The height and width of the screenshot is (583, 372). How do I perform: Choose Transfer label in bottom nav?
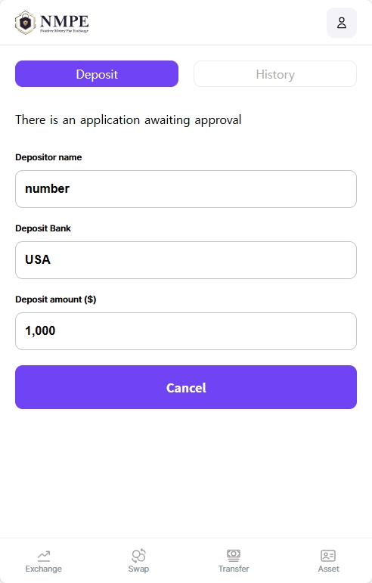tap(234, 569)
